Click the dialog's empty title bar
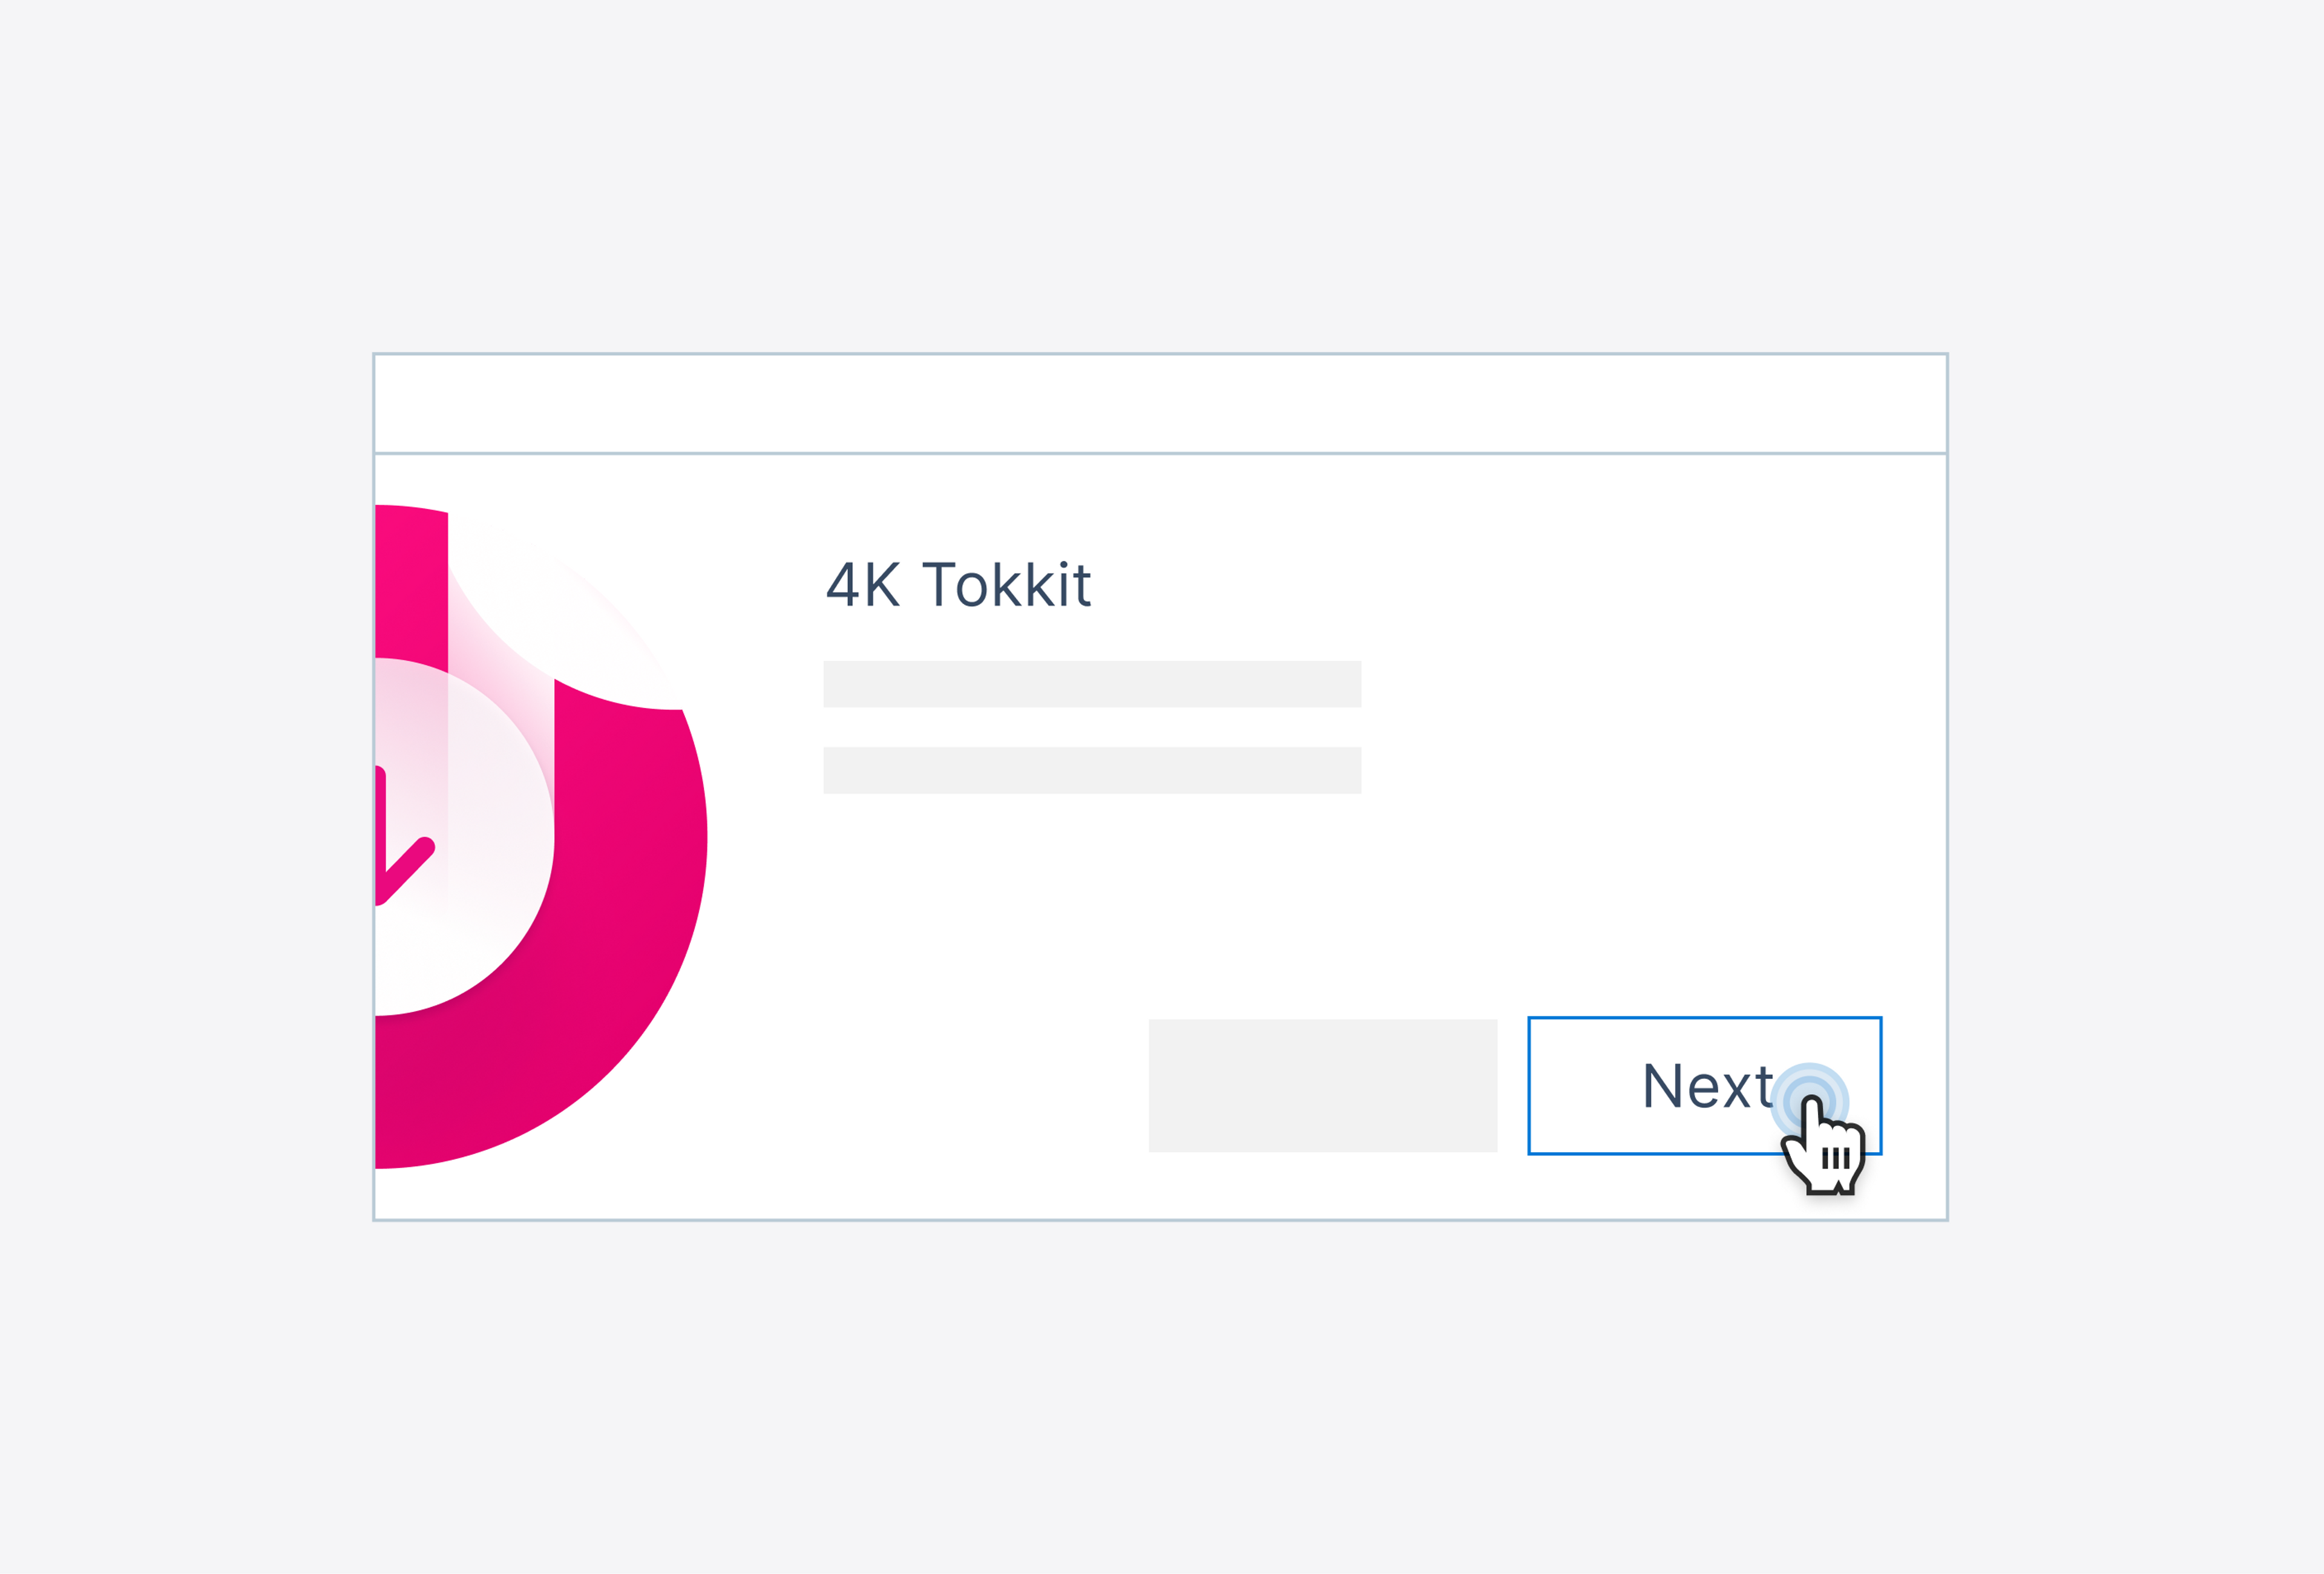This screenshot has height=1574, width=2324. pos(1160,403)
